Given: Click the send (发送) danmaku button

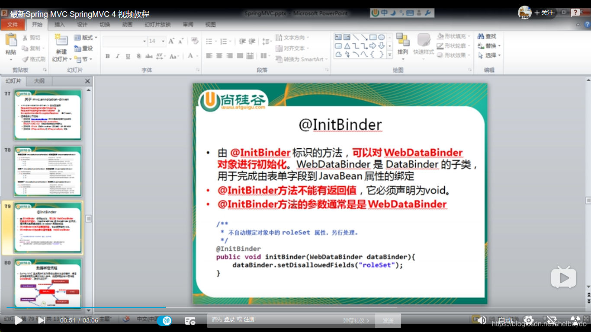Looking at the screenshot, I should click(x=388, y=321).
